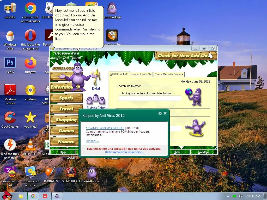
Task: Open the Sports menu plank
Action: coord(66,98)
